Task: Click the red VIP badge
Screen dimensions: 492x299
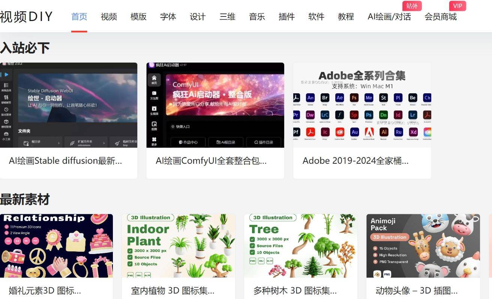Action: coord(457,6)
